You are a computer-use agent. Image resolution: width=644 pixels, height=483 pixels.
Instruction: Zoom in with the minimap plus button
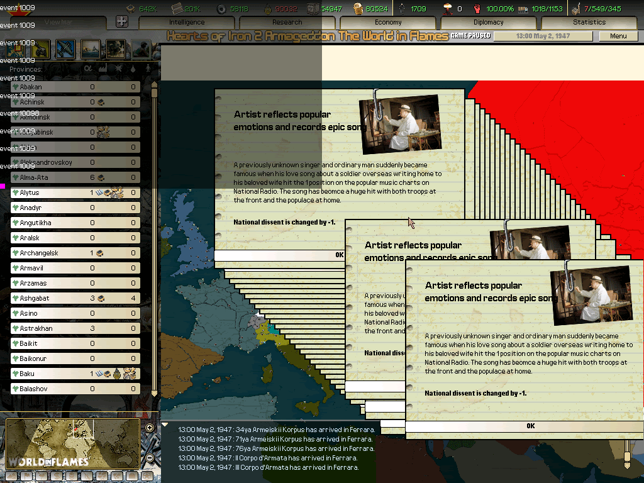(150, 428)
